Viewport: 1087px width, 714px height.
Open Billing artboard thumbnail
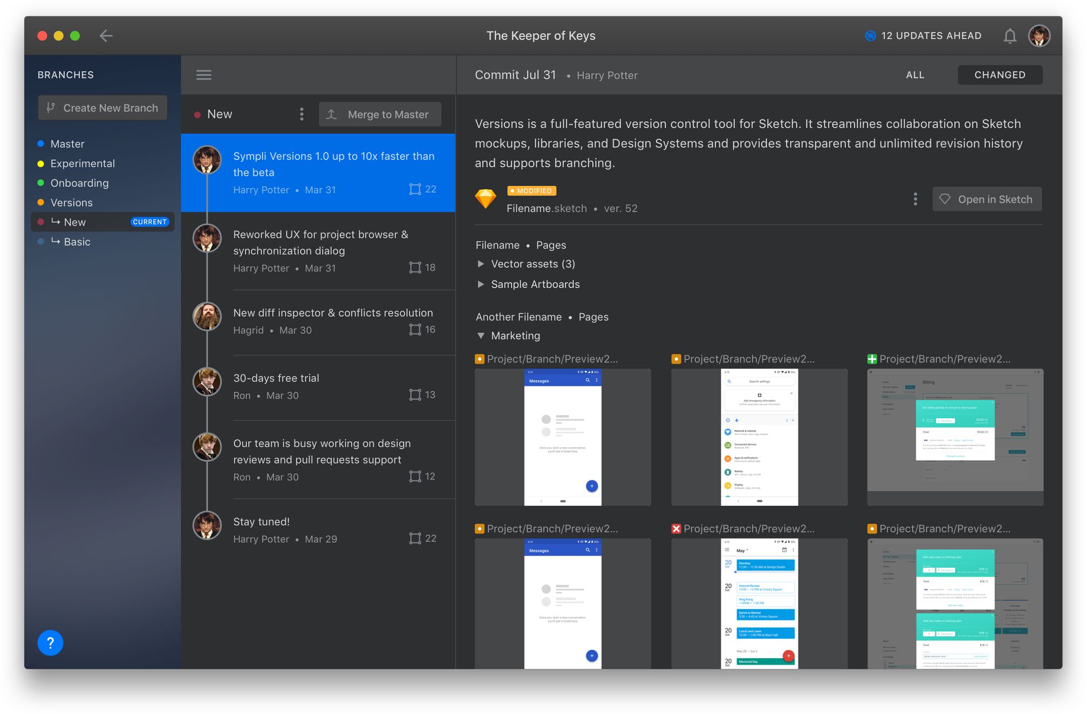[x=955, y=437]
